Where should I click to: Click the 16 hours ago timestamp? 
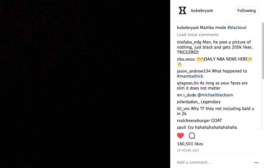click(188, 150)
